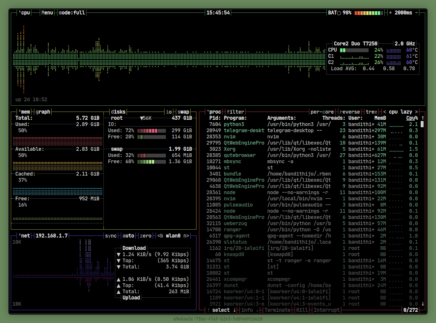436x323 pixels.
Task: Click the select down arrow in proc footer
Action: (x=235, y=310)
